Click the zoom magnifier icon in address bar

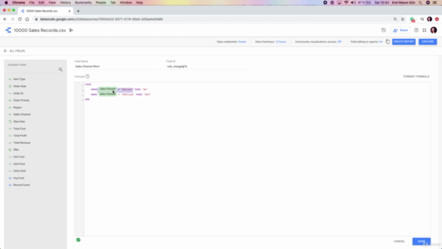395,19
